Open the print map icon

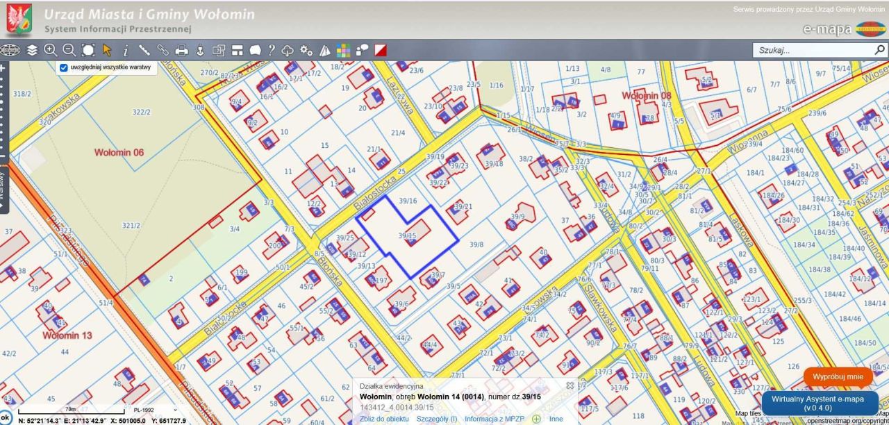(182, 50)
